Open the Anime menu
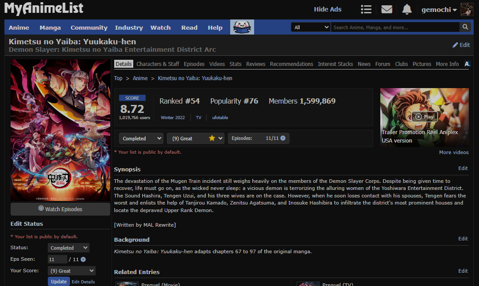Image resolution: width=479 pixels, height=286 pixels. (19, 27)
